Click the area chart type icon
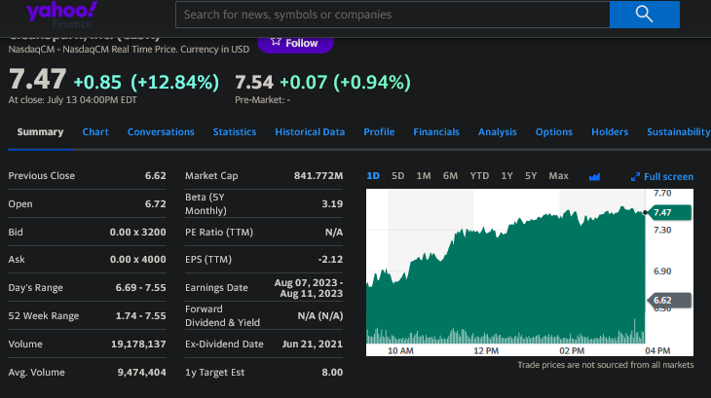The height and width of the screenshot is (398, 711). pos(595,176)
